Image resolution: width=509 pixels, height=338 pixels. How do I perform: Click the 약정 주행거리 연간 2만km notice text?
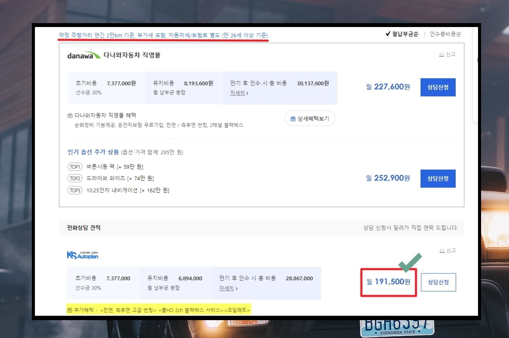(x=163, y=35)
